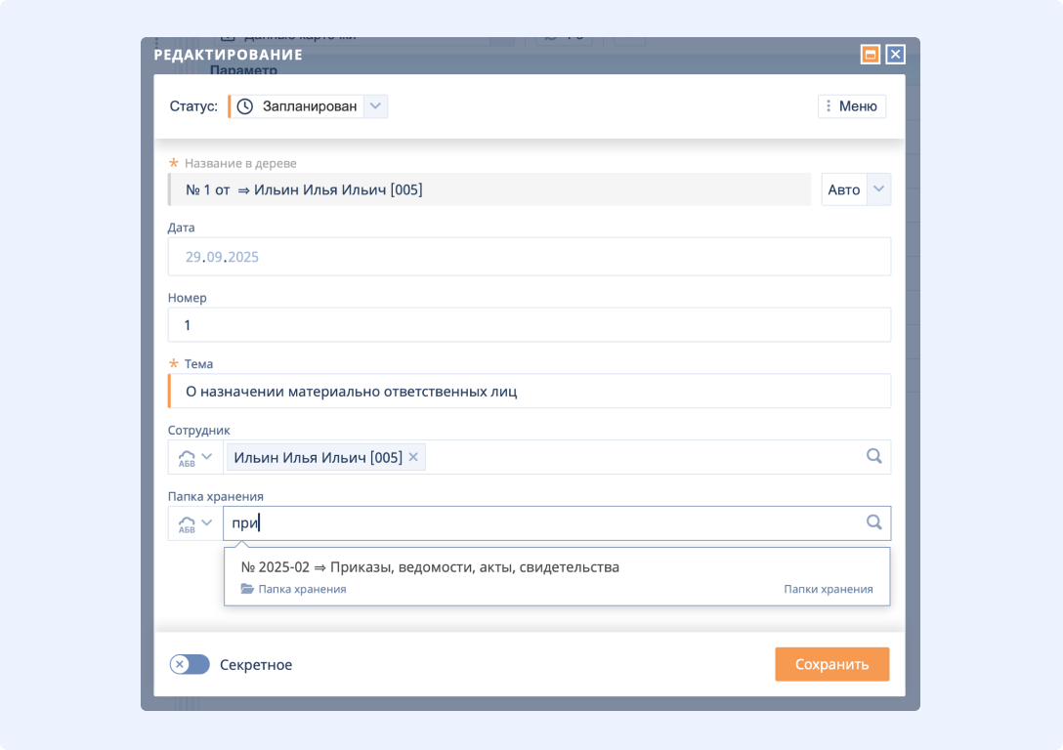Click the АБВ icon beside Папка хранения field
The image size is (1063, 750).
(186, 523)
